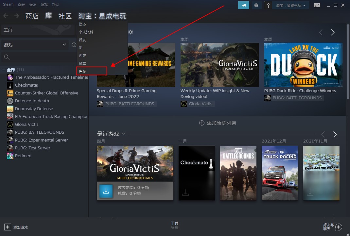Image resolution: width=350 pixels, height=236 pixels.
Task: Open Gloria Victis Final Steps news thumbnail
Action: point(219,65)
